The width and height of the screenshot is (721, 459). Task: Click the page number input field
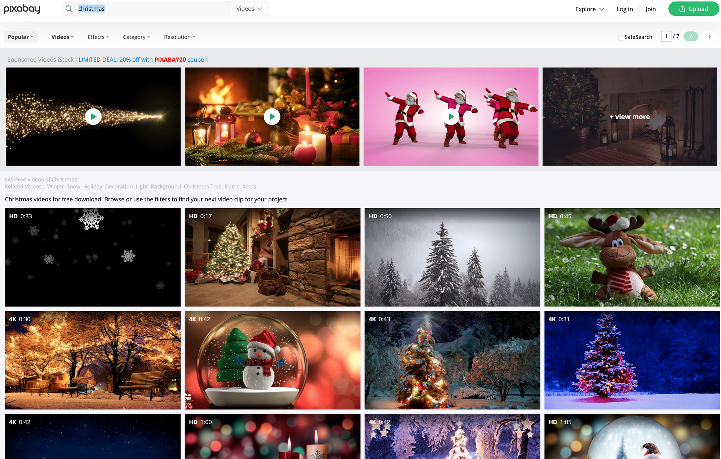[666, 36]
